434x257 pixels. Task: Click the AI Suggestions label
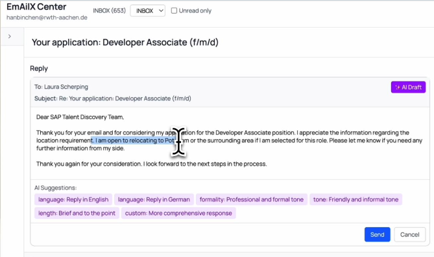click(x=55, y=188)
